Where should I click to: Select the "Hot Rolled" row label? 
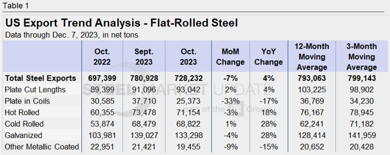[x=22, y=112]
